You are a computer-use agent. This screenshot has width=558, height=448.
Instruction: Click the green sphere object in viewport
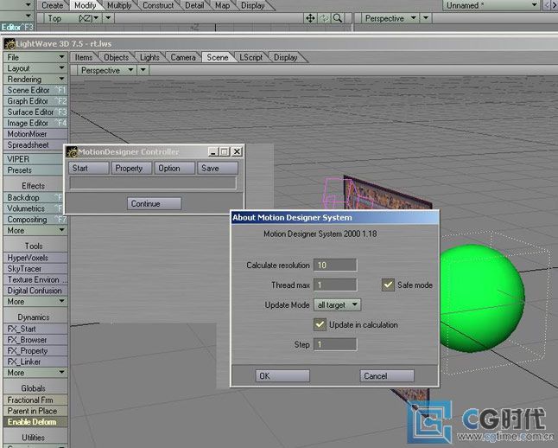482,298
